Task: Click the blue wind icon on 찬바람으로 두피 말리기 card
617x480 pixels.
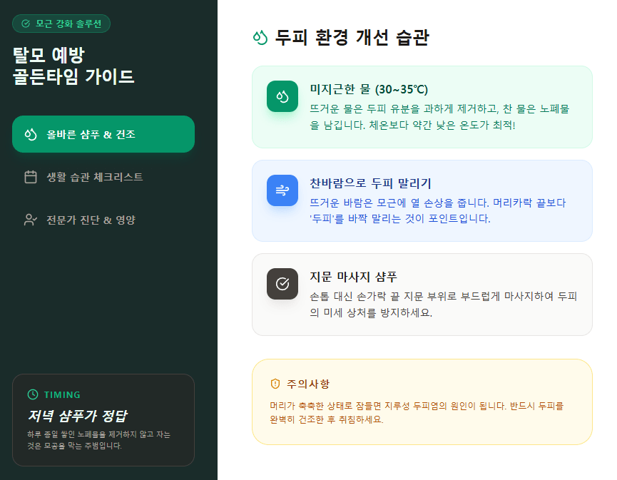Action: click(x=282, y=189)
